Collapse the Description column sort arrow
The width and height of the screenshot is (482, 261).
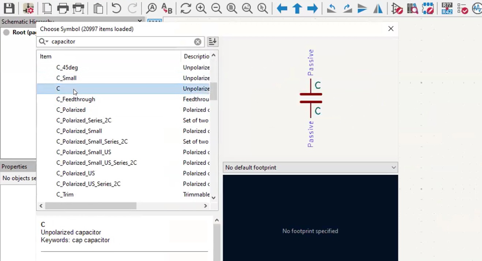213,55
